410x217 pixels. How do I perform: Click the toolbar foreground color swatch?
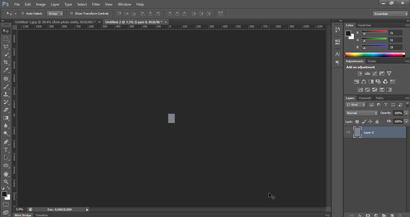pyautogui.click(x=4, y=194)
